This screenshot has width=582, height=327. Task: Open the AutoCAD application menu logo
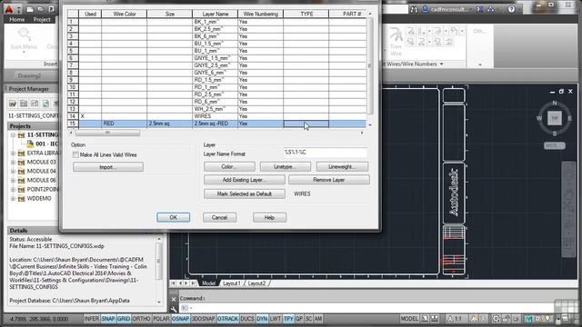click(9, 9)
